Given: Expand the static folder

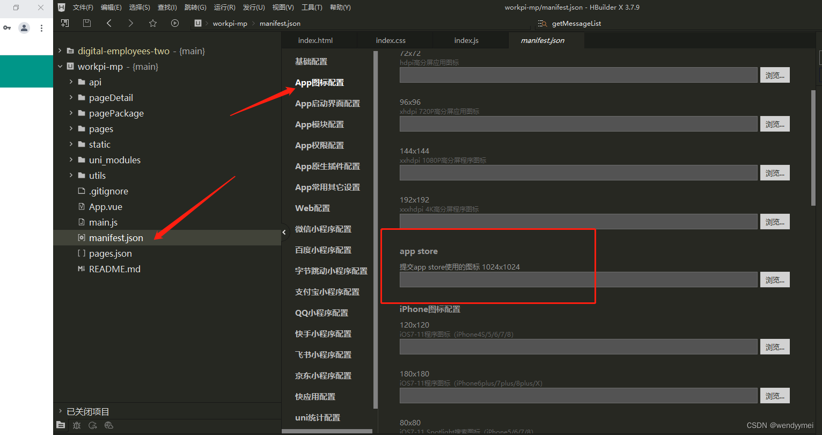Looking at the screenshot, I should point(71,144).
